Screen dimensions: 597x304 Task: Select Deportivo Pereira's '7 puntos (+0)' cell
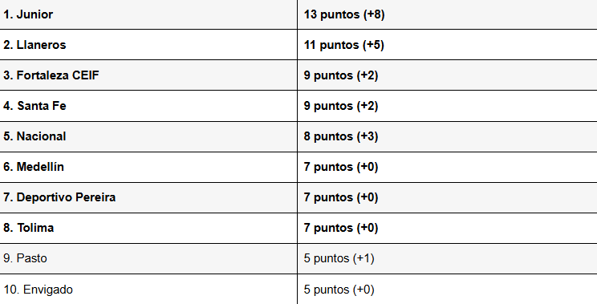[x=448, y=197]
